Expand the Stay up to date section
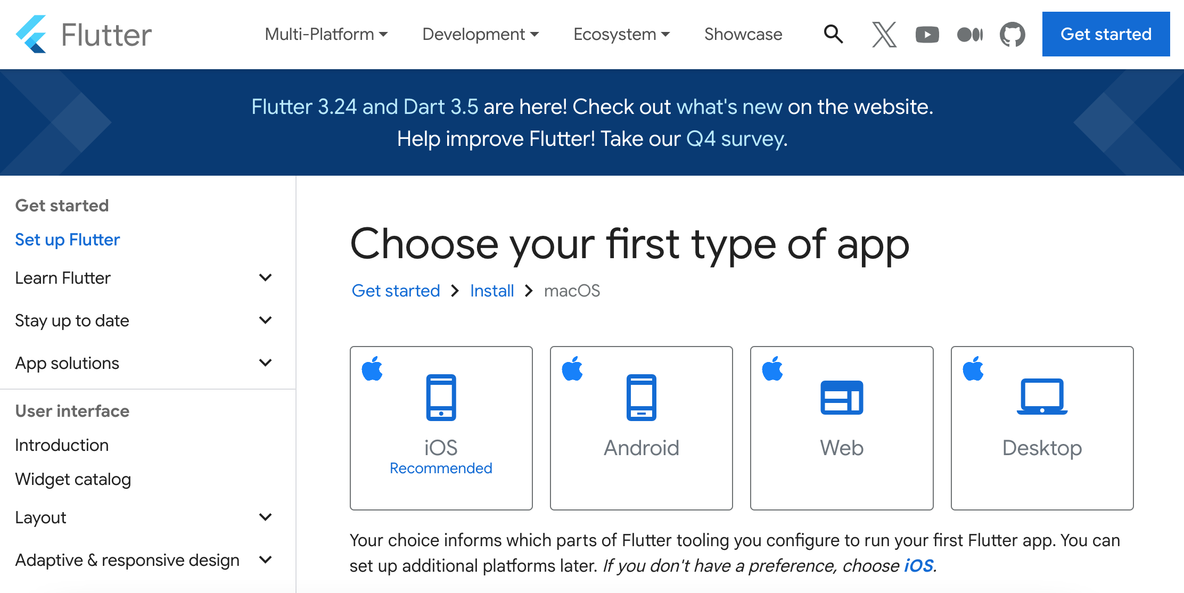Screen dimensions: 1184x593 point(265,320)
